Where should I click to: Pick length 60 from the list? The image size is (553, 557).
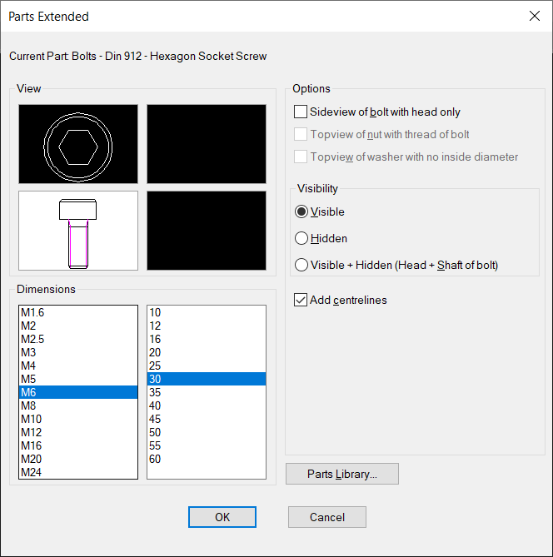click(207, 459)
